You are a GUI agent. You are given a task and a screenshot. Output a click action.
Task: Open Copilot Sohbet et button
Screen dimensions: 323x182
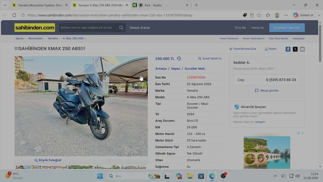(303, 15)
